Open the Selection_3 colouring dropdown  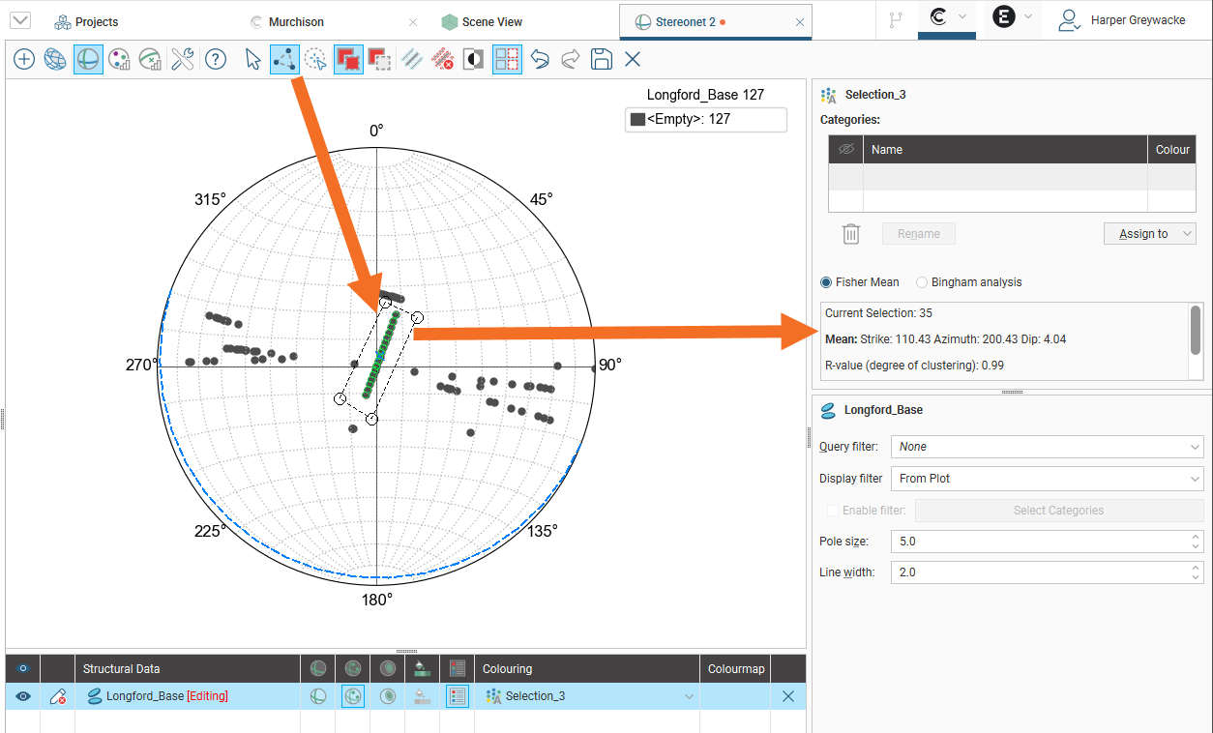pyautogui.click(x=689, y=696)
